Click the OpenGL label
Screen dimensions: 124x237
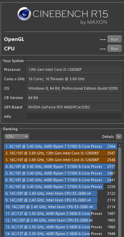coord(14,39)
